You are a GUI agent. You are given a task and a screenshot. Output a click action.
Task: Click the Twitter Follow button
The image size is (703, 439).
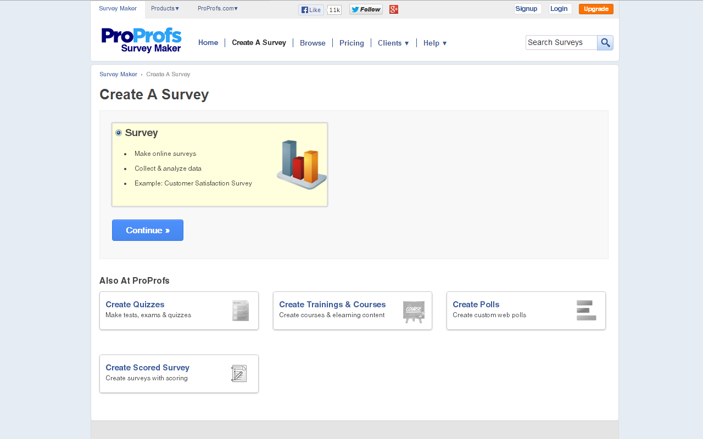tap(366, 9)
